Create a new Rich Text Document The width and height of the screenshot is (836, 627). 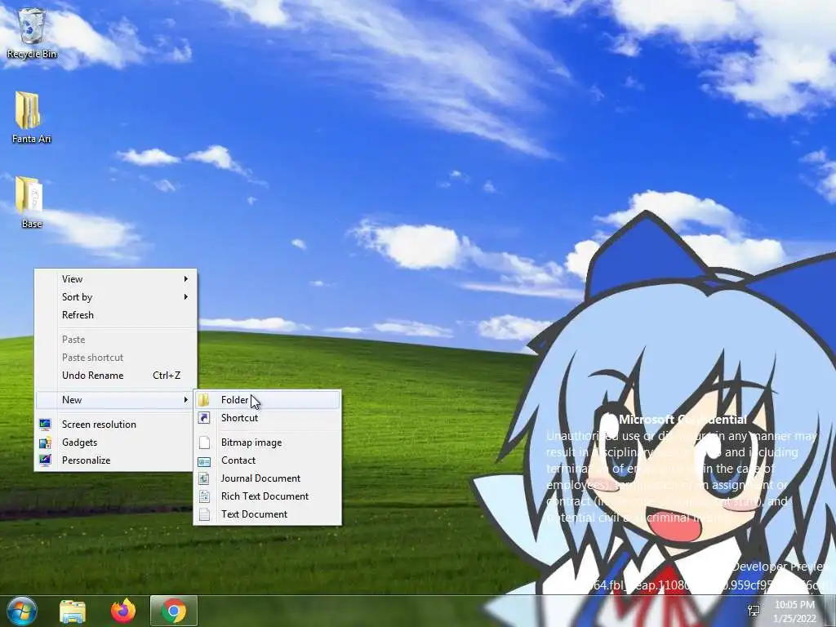268,496
